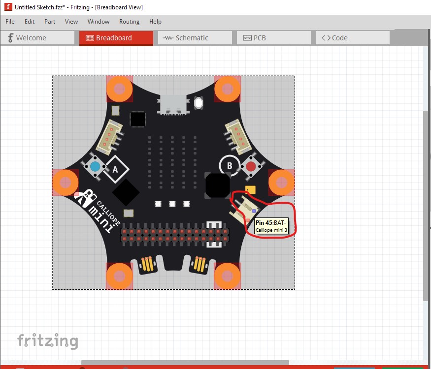Click the top-right orange touch pad
The width and height of the screenshot is (431, 369).
pyautogui.click(x=227, y=89)
